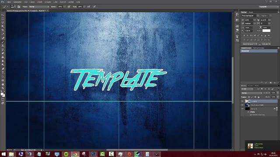280x157 pixels.
Task: Select the Healing Brush tool
Action: click(x=3, y=38)
